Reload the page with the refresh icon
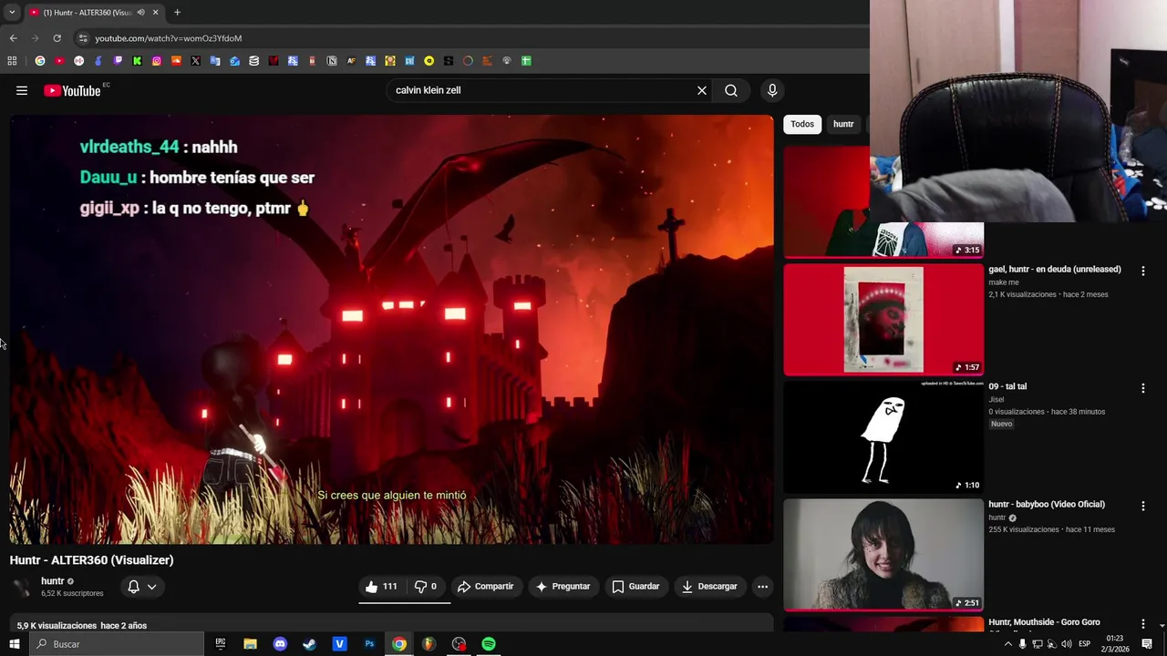This screenshot has width=1167, height=656. click(57, 38)
